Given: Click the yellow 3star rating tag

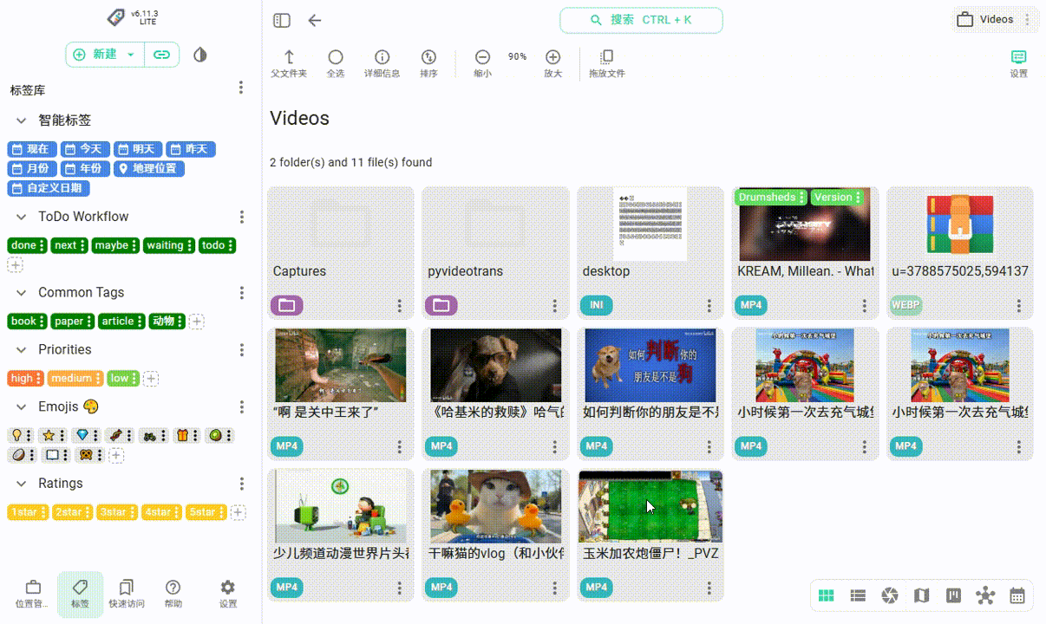Looking at the screenshot, I should point(117,512).
